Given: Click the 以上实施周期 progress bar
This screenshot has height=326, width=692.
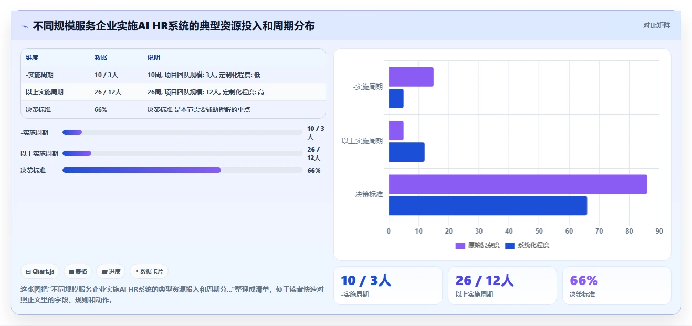Looking at the screenshot, I should tap(183, 153).
